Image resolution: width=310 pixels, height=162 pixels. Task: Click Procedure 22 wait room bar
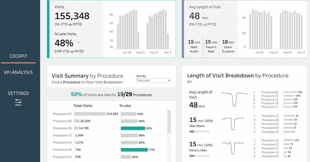(x=289, y=116)
